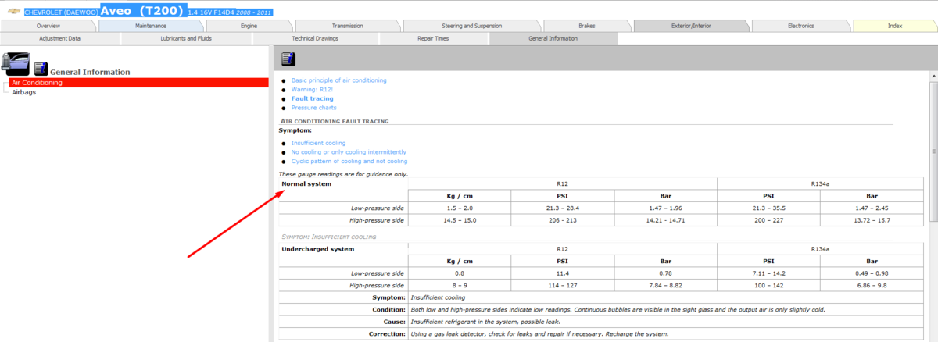
Task: Open Cyclic pattern of cooling link
Action: click(x=349, y=161)
